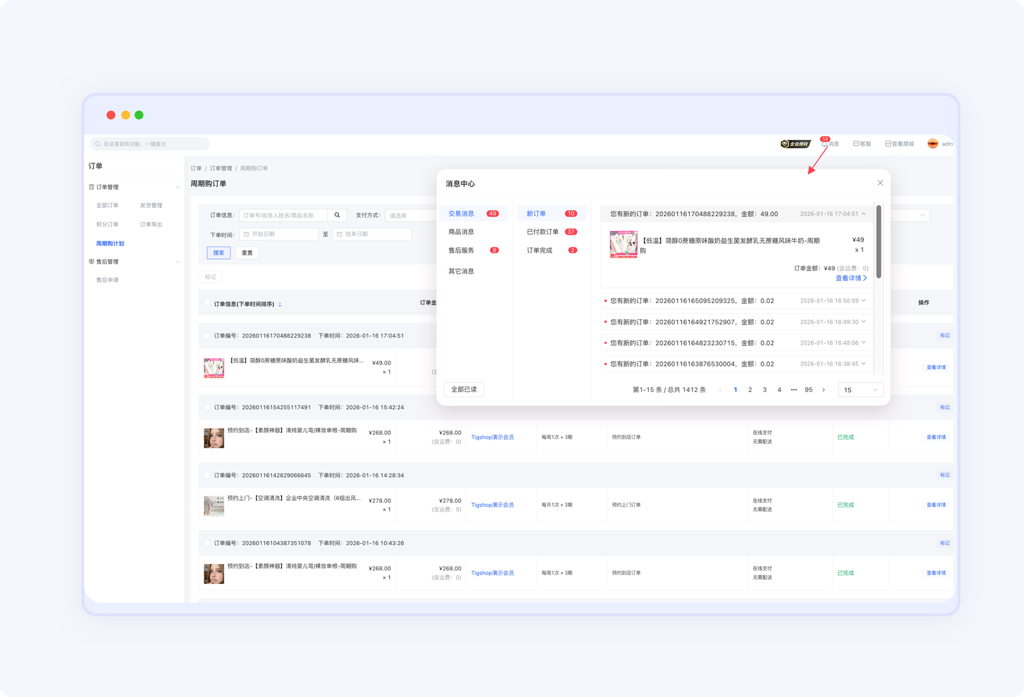Click the 全部已读 button
1024x697 pixels.
[464, 389]
